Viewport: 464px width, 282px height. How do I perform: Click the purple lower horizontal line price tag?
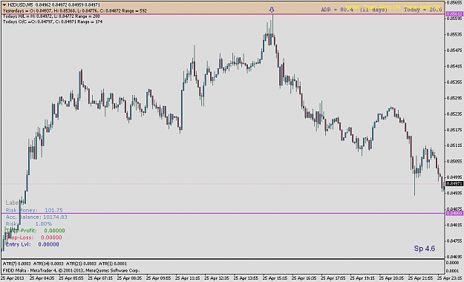(x=454, y=213)
